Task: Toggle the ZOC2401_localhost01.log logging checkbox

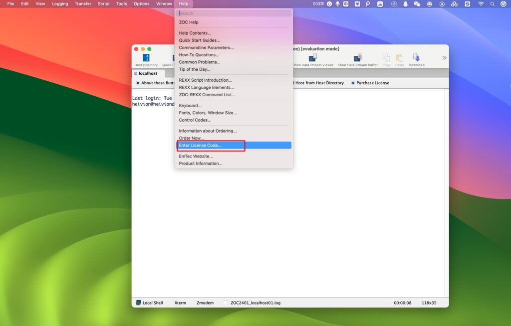Action: pos(225,302)
